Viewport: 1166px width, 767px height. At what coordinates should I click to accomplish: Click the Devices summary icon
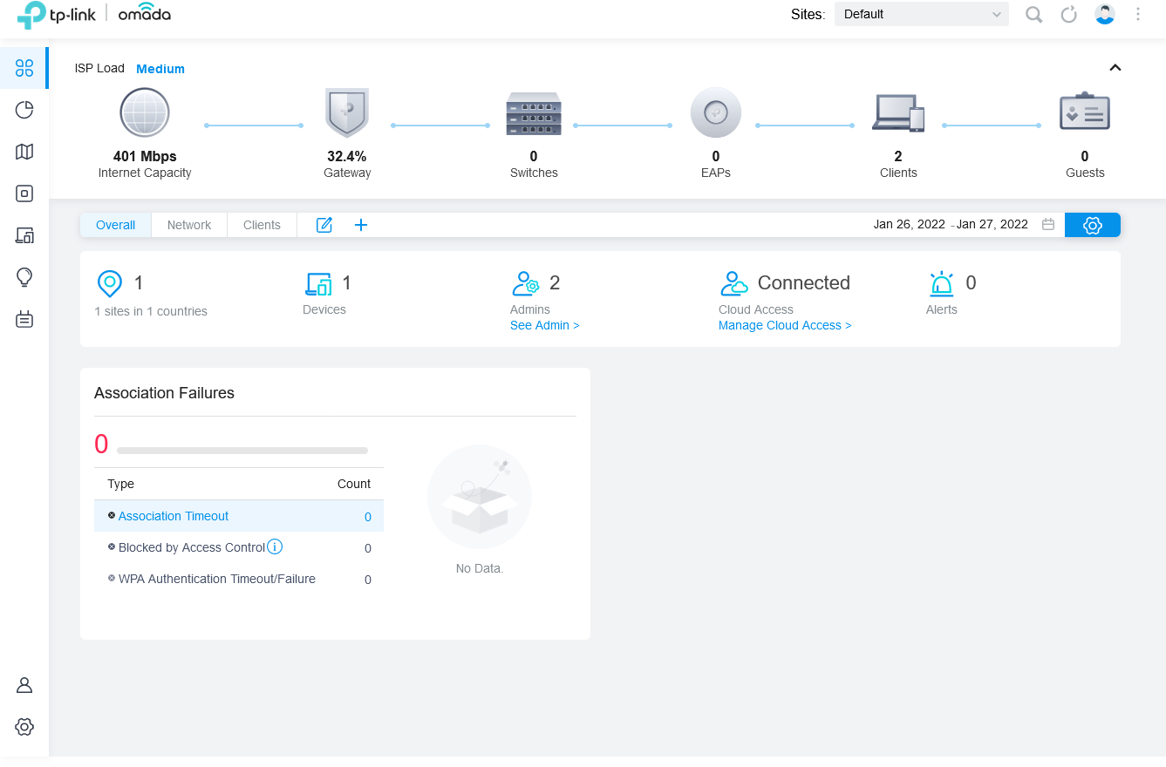[318, 283]
